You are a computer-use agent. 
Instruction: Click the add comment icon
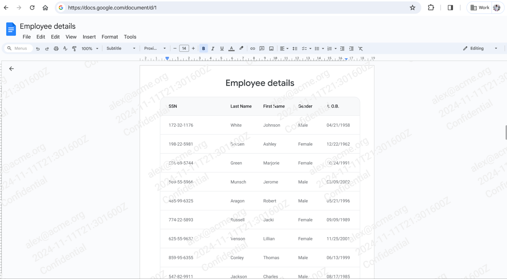pos(262,49)
